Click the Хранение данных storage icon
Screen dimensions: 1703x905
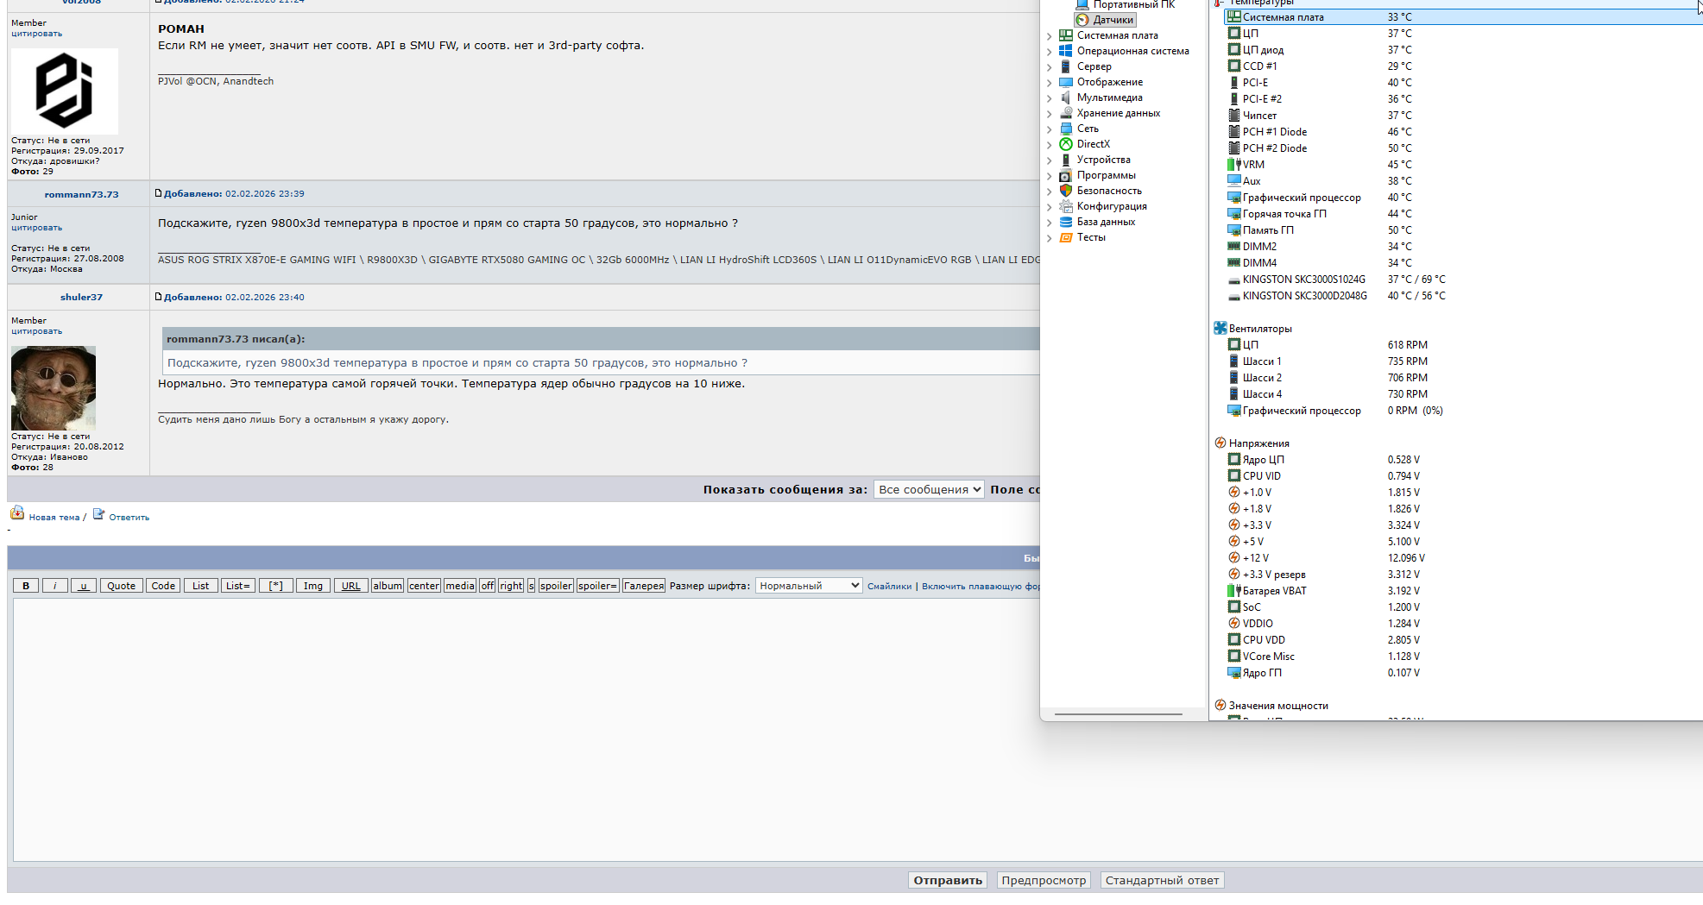(1066, 113)
